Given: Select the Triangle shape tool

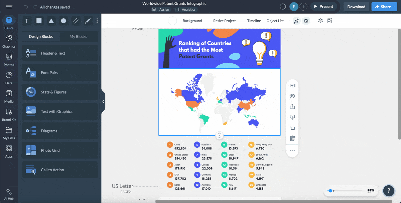Looking at the screenshot, I should (x=51, y=21).
